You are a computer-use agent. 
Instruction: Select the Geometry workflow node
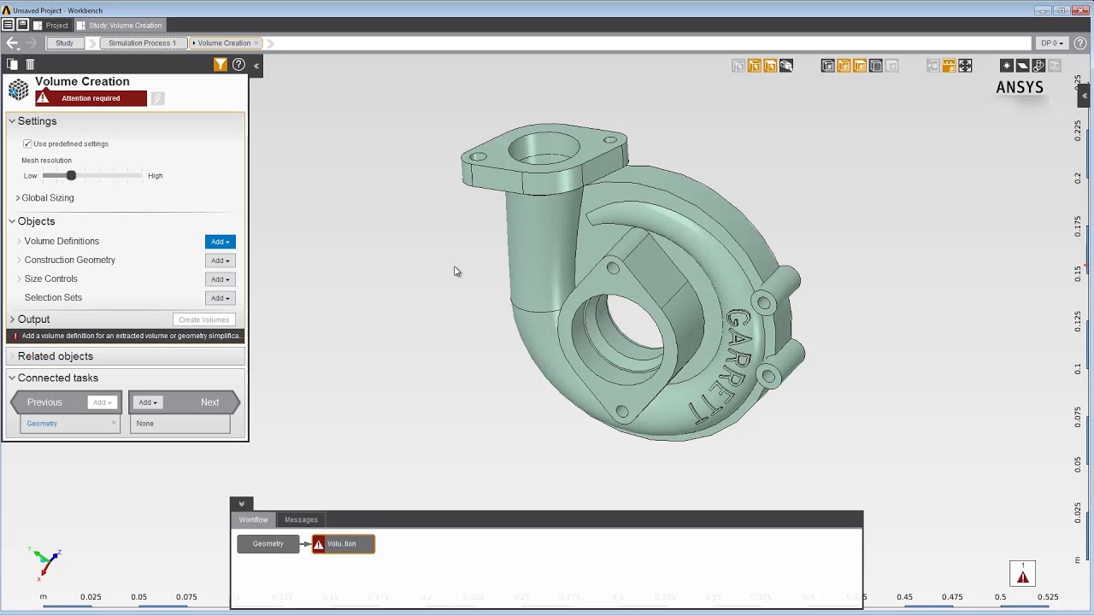pos(268,544)
